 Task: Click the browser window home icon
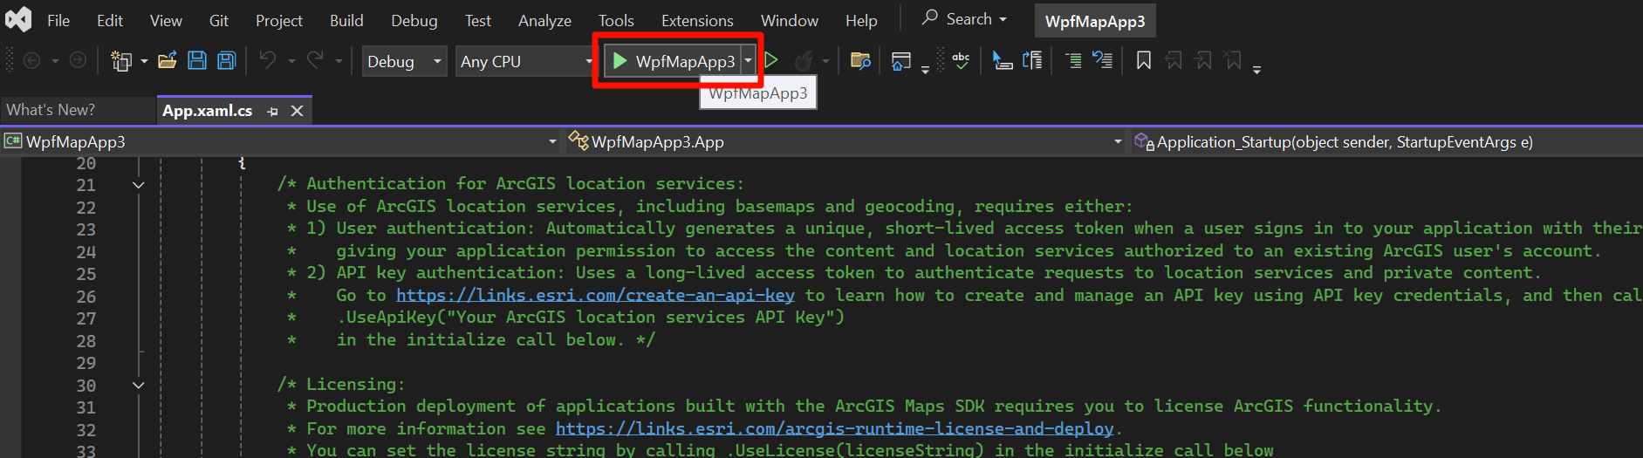point(901,60)
